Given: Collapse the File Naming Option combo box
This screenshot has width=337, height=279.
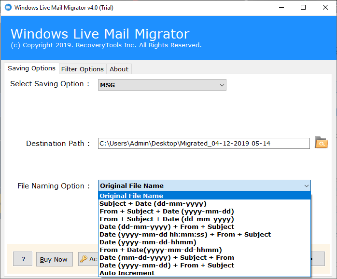Looking at the screenshot, I should [x=204, y=186].
